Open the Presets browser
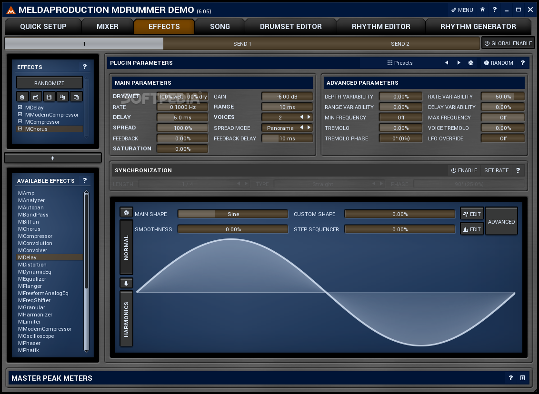 point(400,63)
